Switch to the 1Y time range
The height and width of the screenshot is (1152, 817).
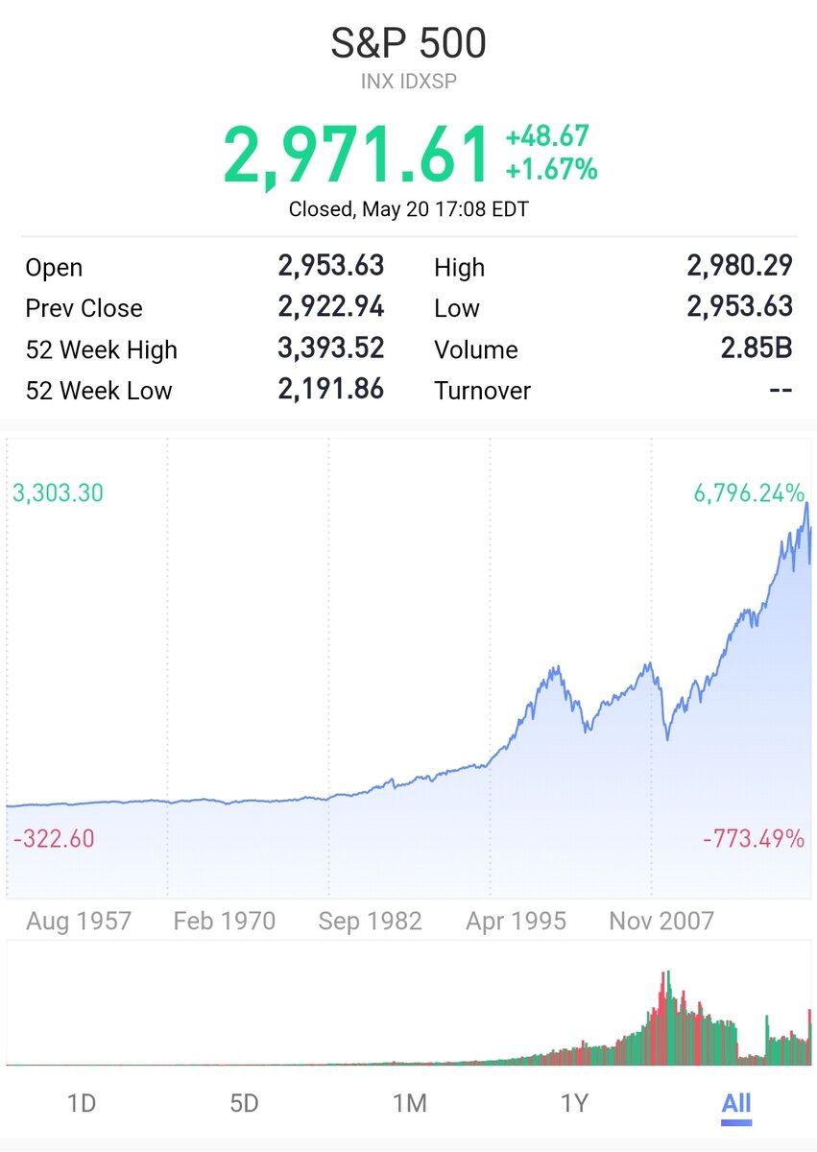click(x=576, y=1103)
